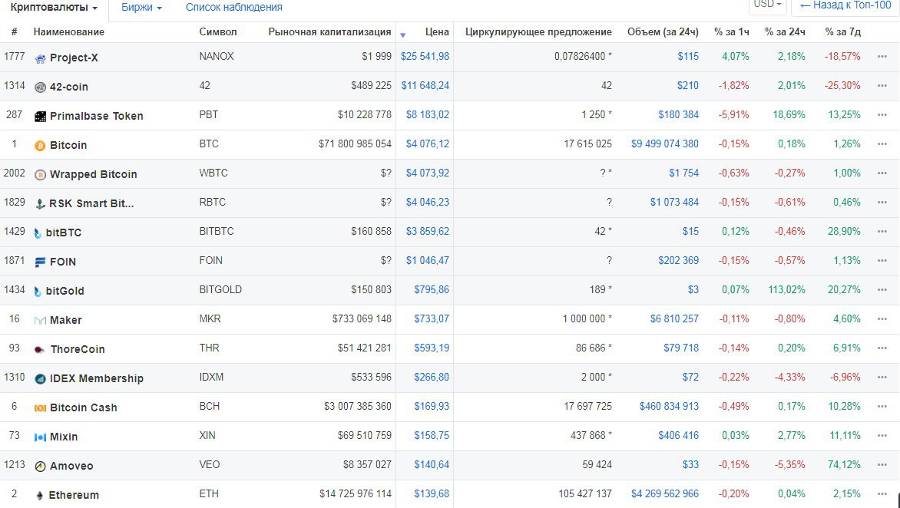Open the three-dot menu for ThoreCoin row
This screenshot has width=900, height=508.
pyautogui.click(x=882, y=348)
